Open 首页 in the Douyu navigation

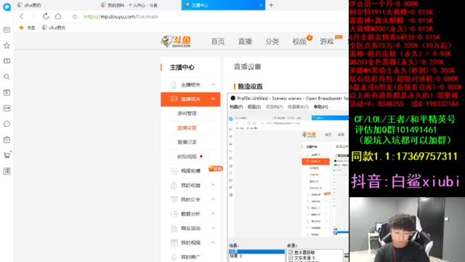click(x=218, y=41)
